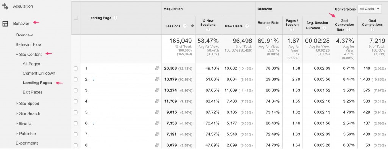This screenshot has height=151, width=388.
Task: Open row 8 landing page external link icon
Action: (x=157, y=145)
